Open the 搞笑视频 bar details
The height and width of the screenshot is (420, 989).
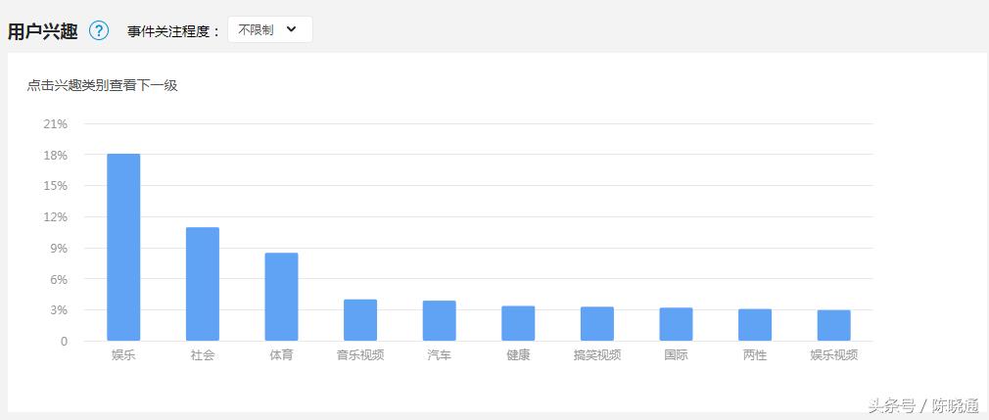(597, 324)
